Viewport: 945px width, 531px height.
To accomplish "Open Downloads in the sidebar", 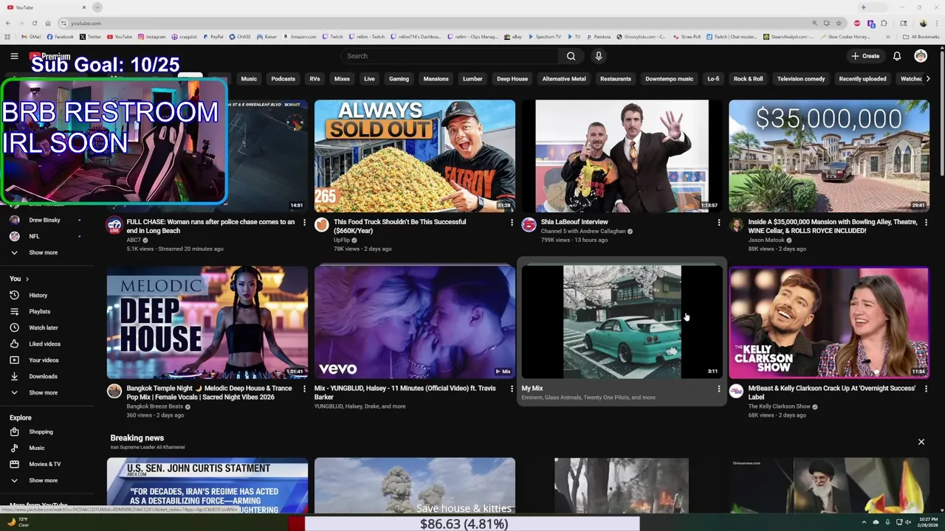I will [x=44, y=376].
